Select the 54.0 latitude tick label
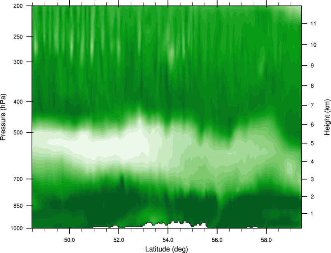Viewport: 331px width, 253px height. [168, 240]
